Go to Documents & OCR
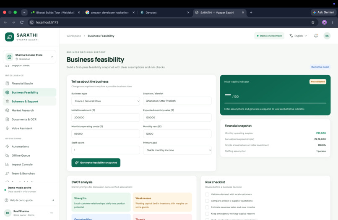The image size is (338, 220). point(29,119)
